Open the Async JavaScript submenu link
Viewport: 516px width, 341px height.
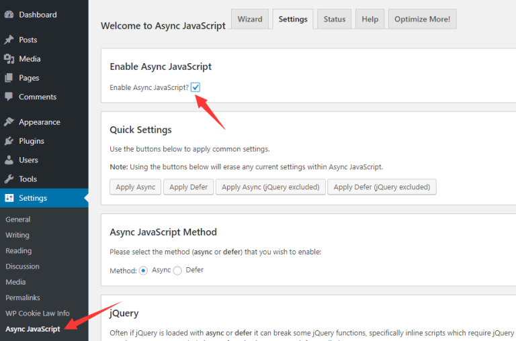[33, 329]
